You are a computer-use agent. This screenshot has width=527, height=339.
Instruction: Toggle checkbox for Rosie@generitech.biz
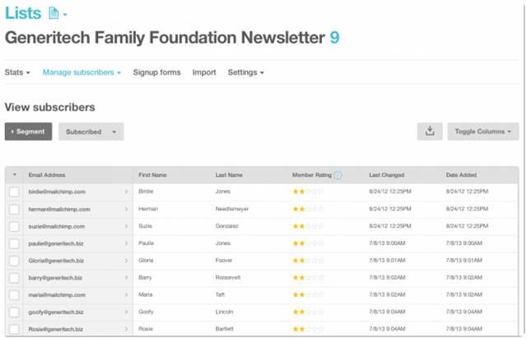(x=14, y=329)
